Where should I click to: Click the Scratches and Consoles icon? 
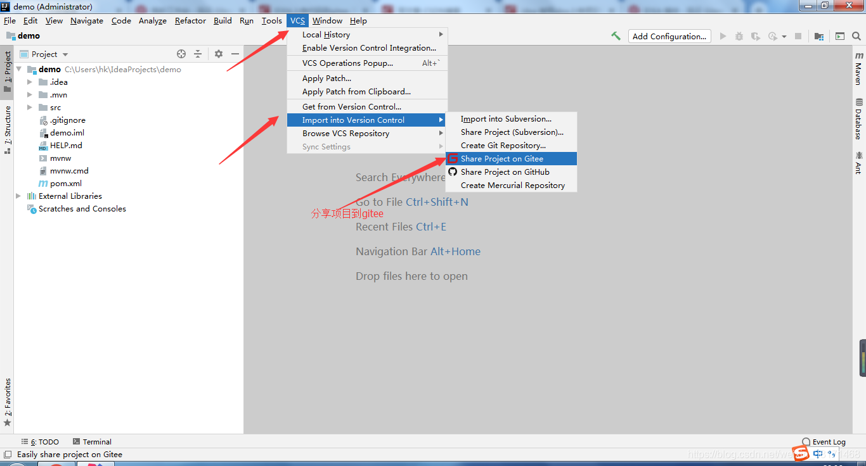pos(32,208)
